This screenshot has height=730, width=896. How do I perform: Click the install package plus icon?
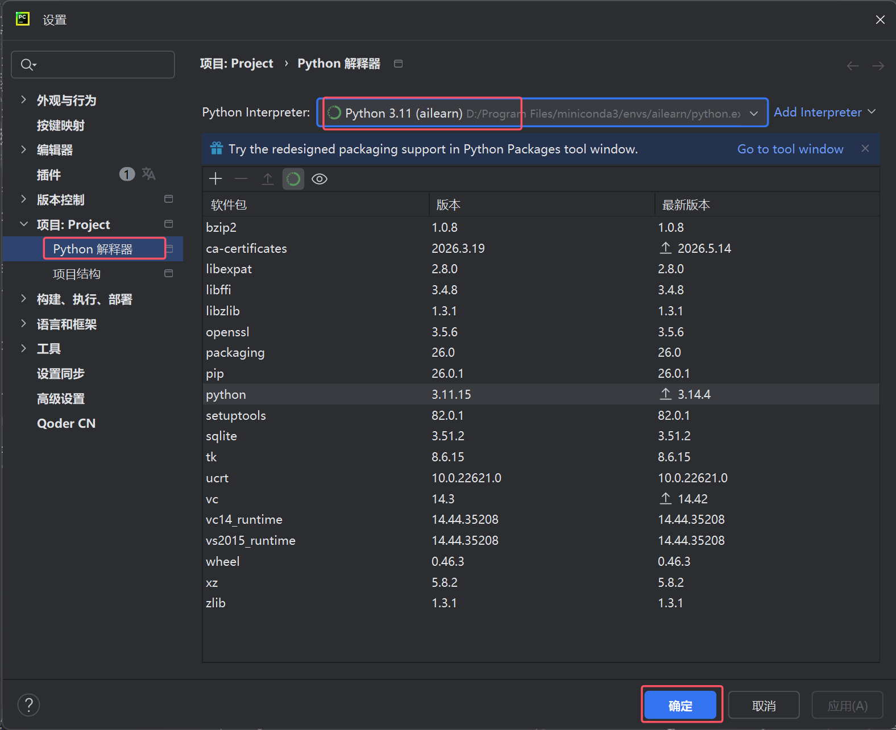215,179
